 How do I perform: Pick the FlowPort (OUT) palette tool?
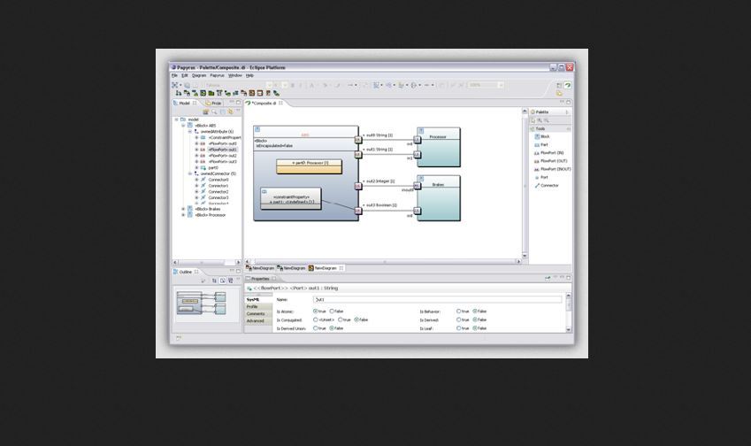click(554, 161)
